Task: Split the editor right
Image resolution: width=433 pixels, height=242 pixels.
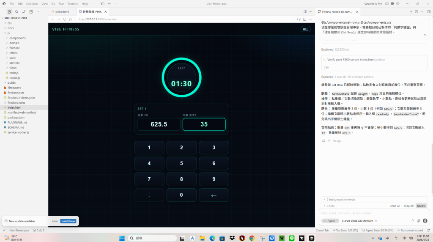Action: tap(305, 11)
